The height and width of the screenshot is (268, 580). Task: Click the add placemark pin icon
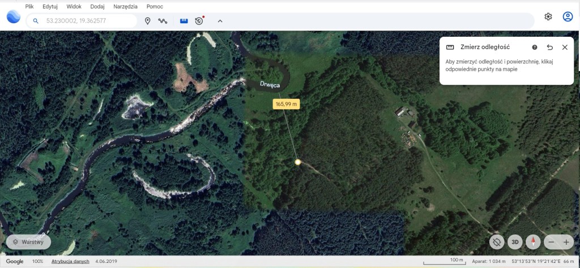point(147,21)
